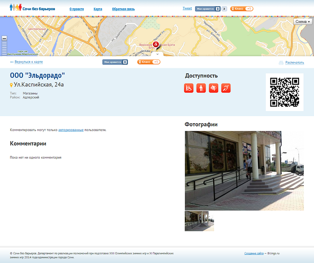
Task: Open the Сочи без барьеров logo home link
Action: tap(32, 7)
